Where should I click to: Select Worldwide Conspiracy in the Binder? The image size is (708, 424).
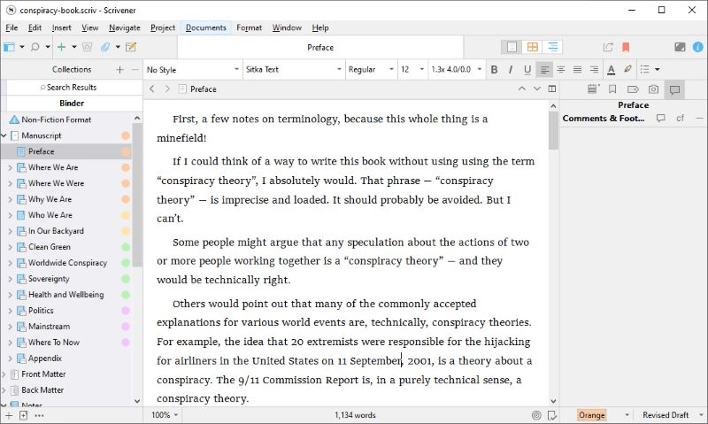67,263
